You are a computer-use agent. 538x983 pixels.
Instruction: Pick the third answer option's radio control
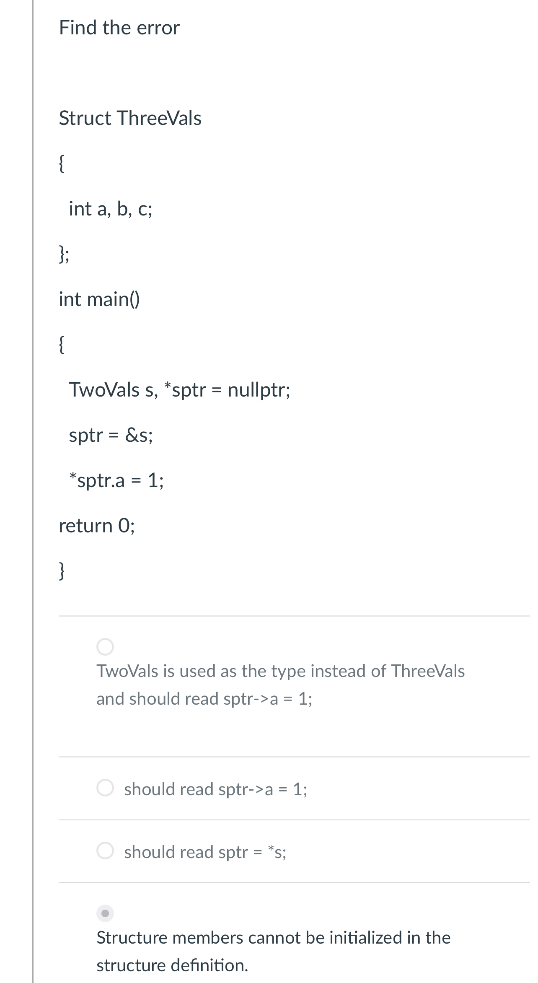(106, 851)
